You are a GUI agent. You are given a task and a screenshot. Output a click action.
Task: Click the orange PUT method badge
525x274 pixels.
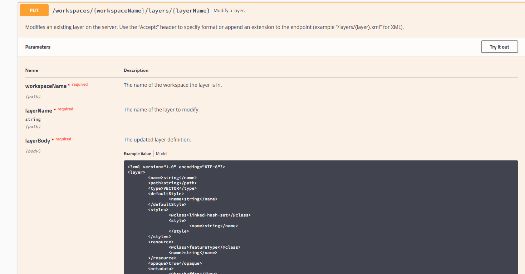point(34,10)
